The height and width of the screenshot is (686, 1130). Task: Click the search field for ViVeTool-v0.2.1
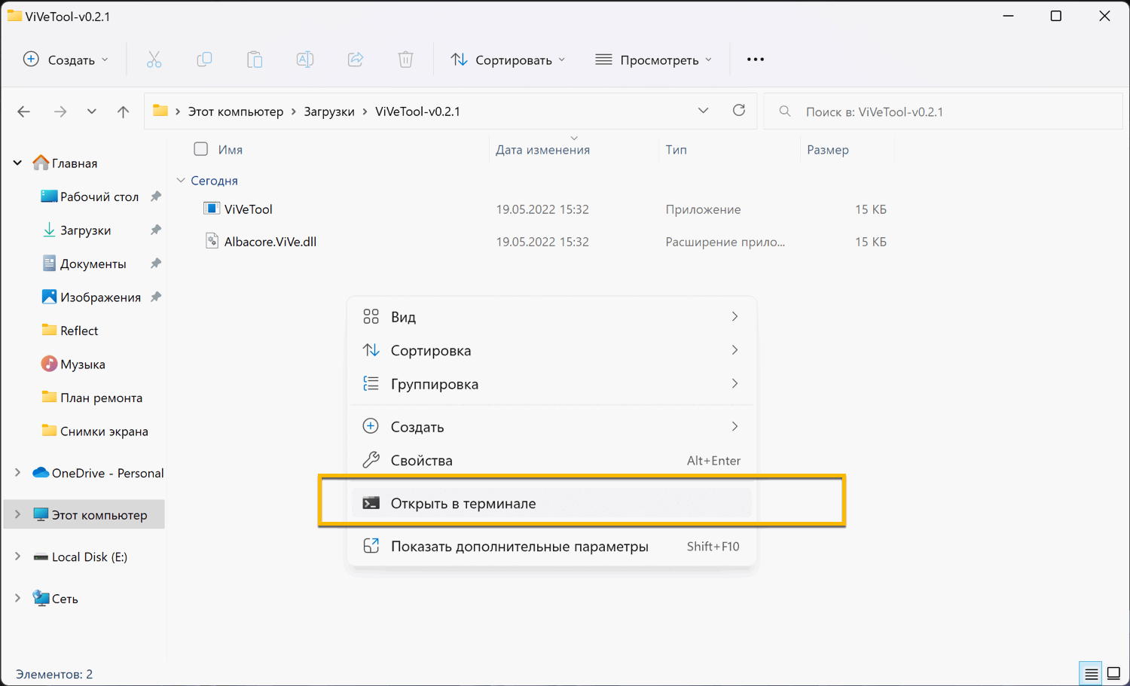(x=943, y=111)
